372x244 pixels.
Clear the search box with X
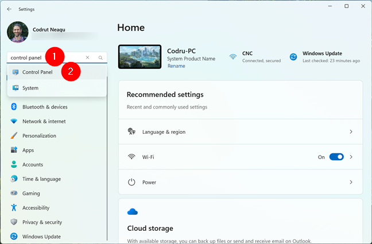pyautogui.click(x=87, y=57)
